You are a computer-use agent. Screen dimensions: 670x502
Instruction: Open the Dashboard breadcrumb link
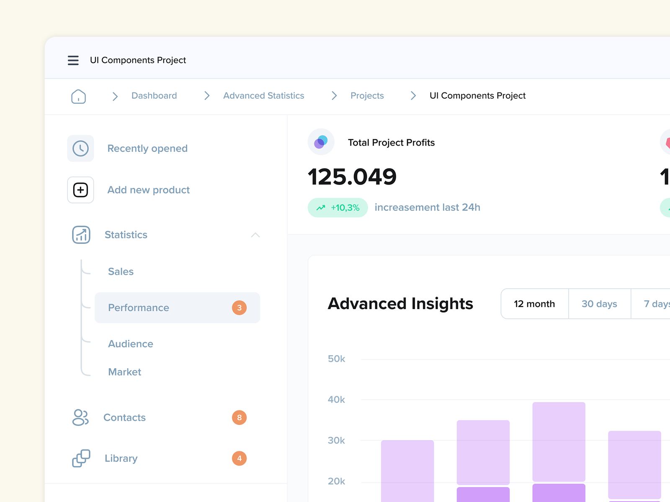(154, 96)
